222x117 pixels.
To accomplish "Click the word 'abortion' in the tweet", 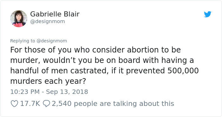I will point(143,50).
